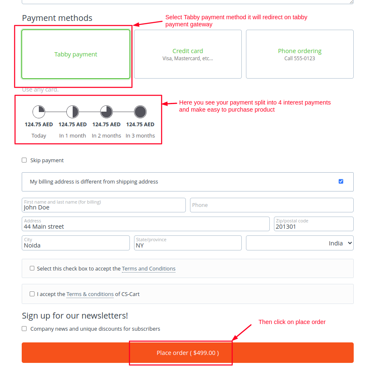Choose Phone ordering as payment method
The image size is (375, 370).
click(299, 54)
